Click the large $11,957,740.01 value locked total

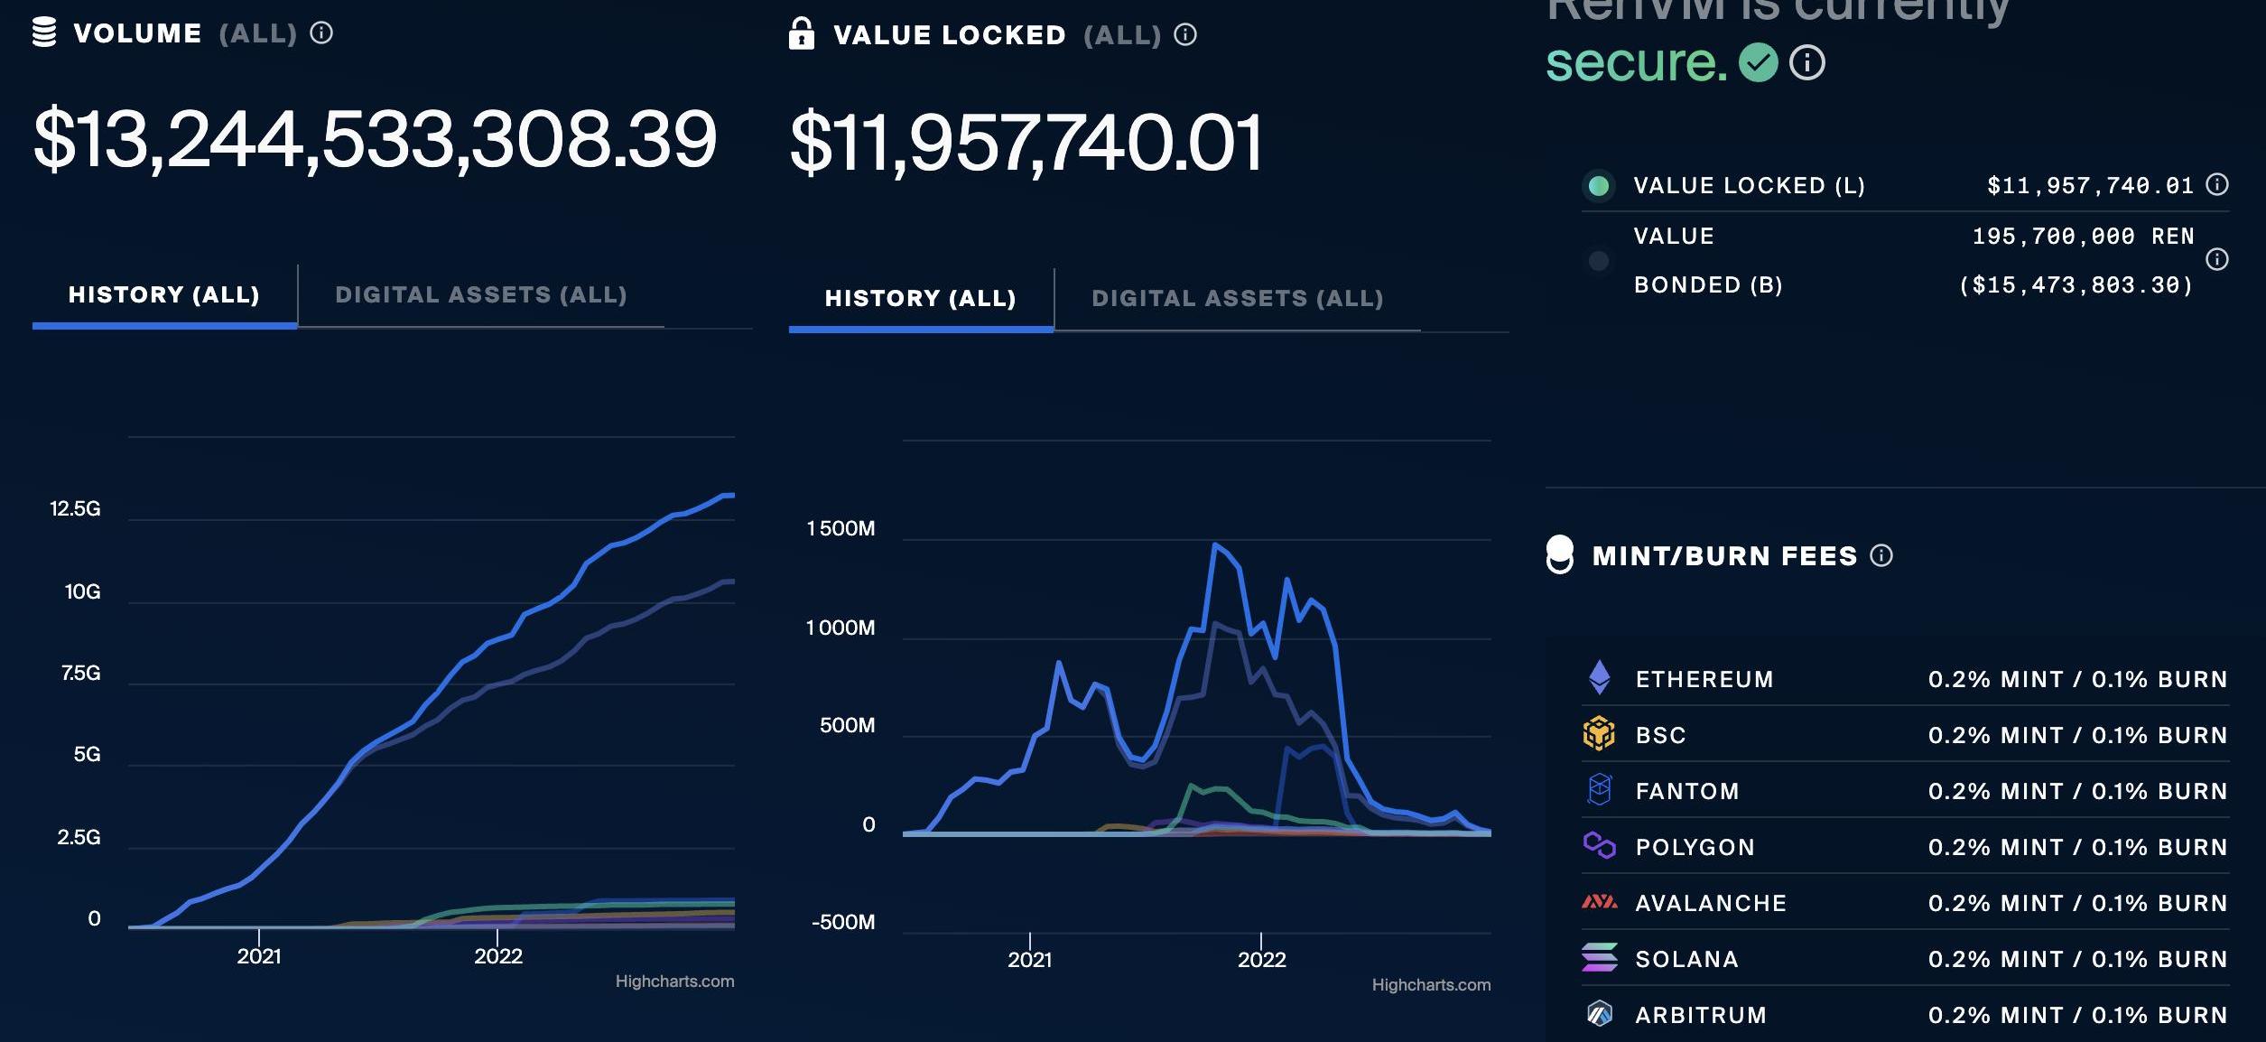[x=1026, y=144]
